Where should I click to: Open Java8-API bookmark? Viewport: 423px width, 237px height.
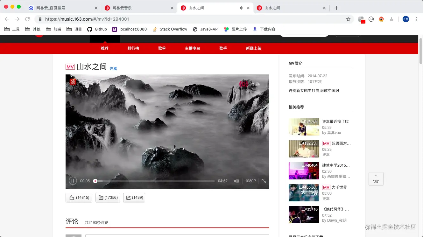pyautogui.click(x=206, y=29)
